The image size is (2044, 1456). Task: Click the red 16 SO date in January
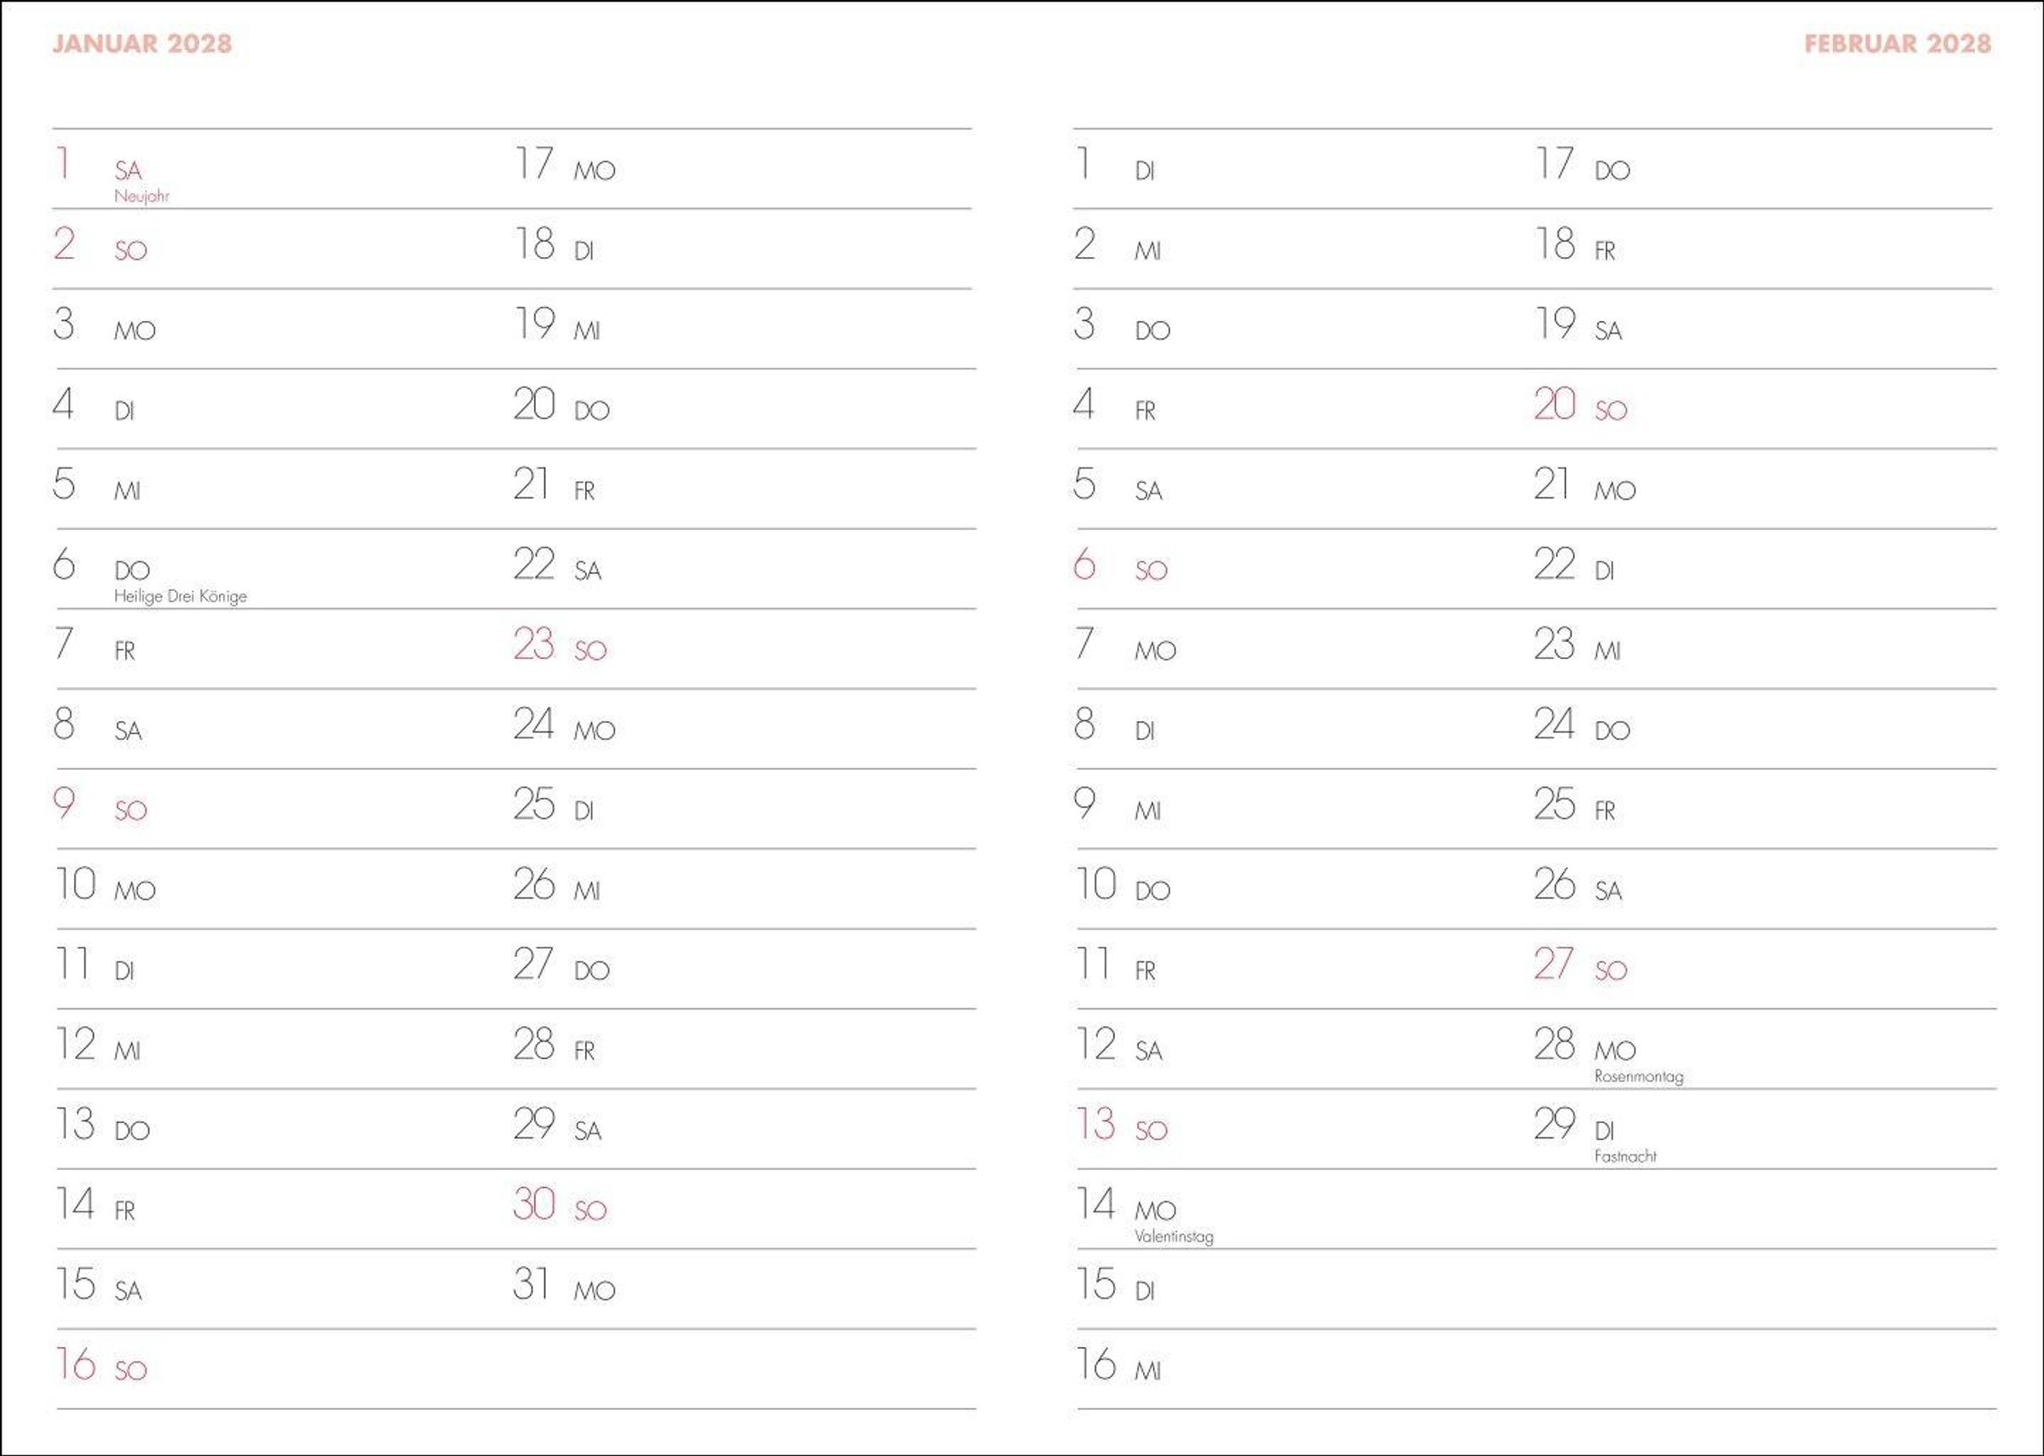(100, 1365)
